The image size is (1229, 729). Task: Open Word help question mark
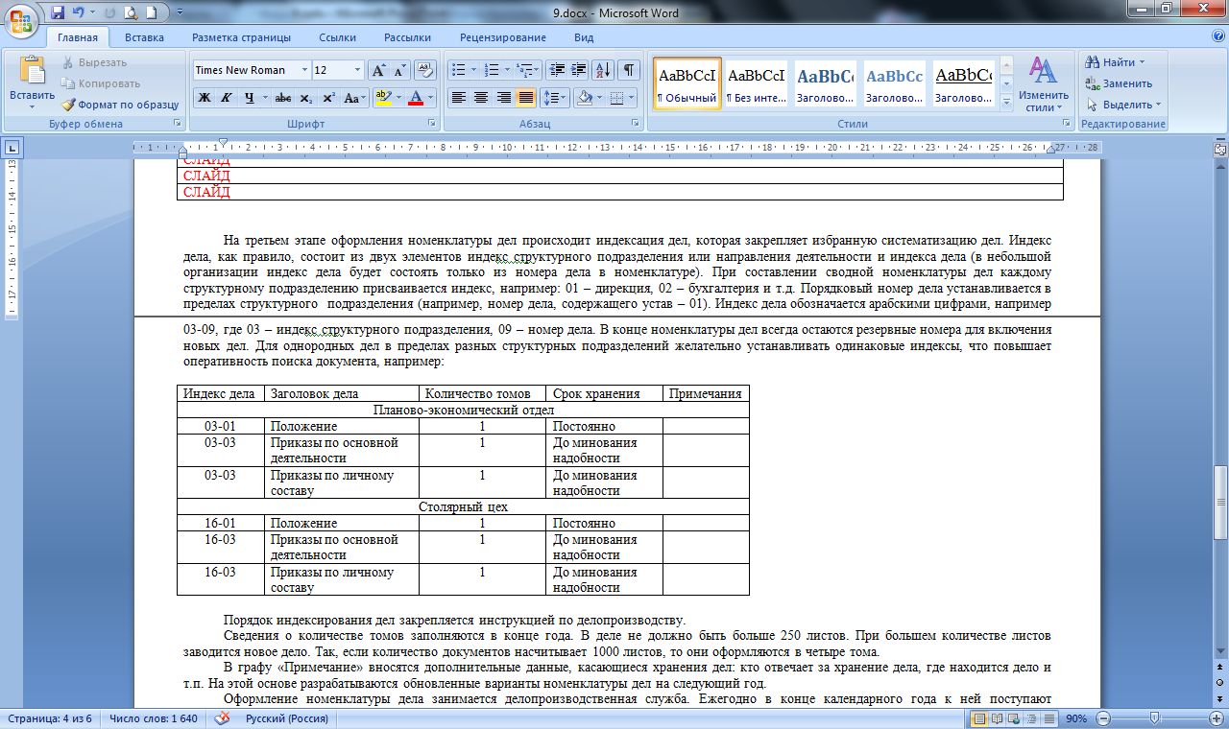click(1217, 37)
